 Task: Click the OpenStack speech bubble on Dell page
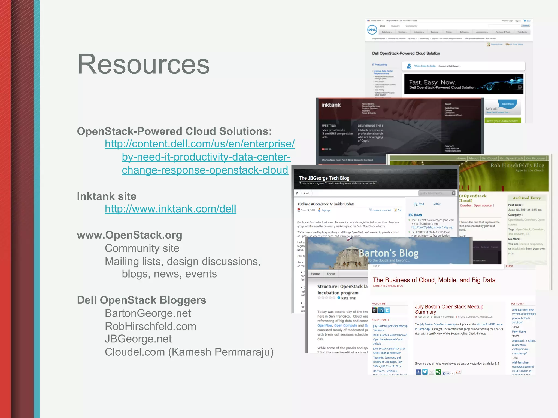[508, 104]
